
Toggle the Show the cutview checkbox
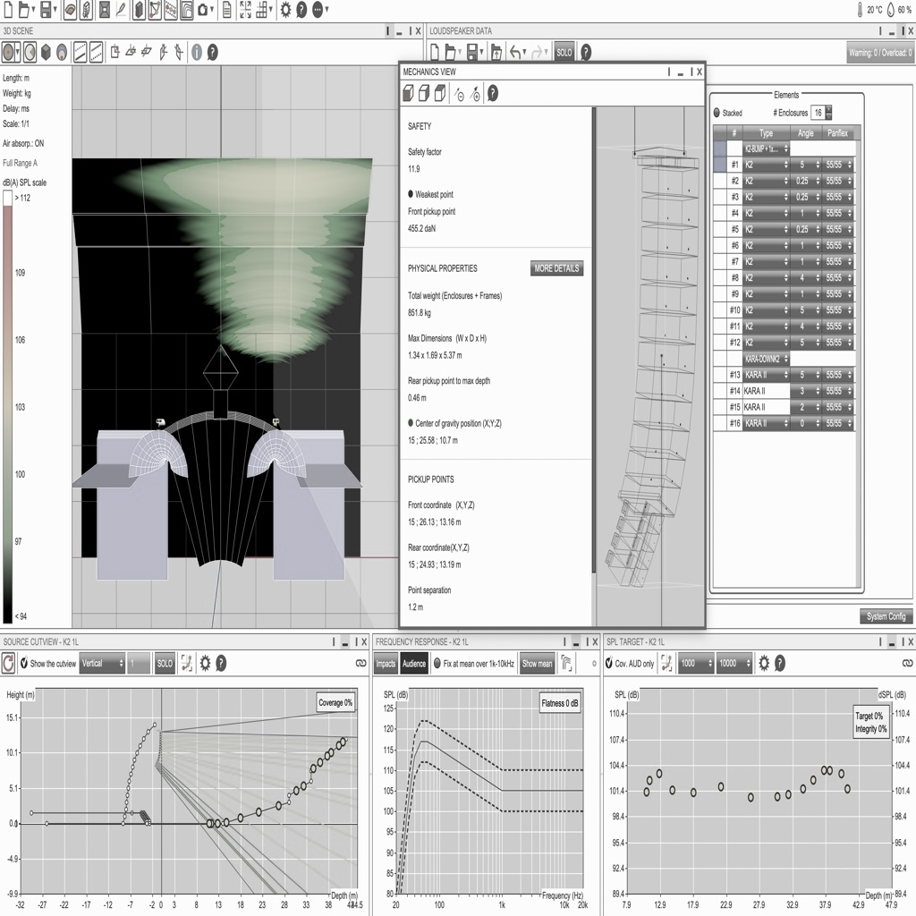pos(24,663)
